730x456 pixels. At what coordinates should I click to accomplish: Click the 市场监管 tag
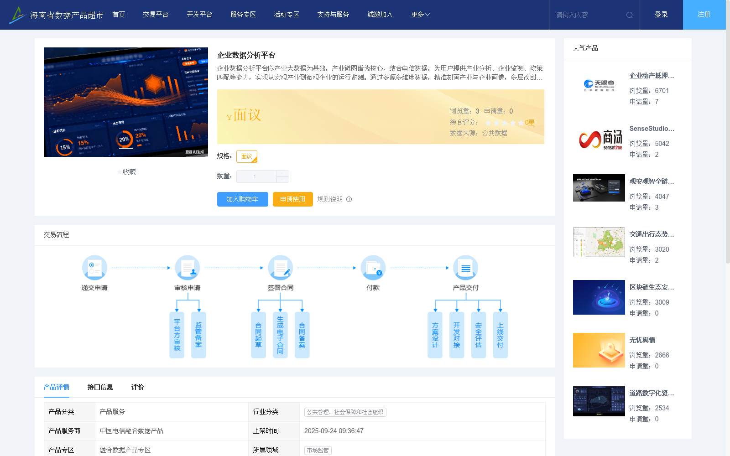pos(318,451)
